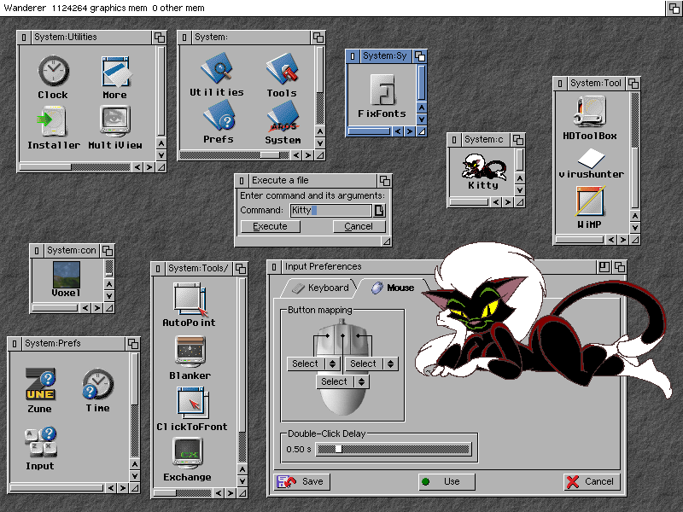Open the left mouse button Select cycle
The width and height of the screenshot is (683, 512).
click(313, 364)
